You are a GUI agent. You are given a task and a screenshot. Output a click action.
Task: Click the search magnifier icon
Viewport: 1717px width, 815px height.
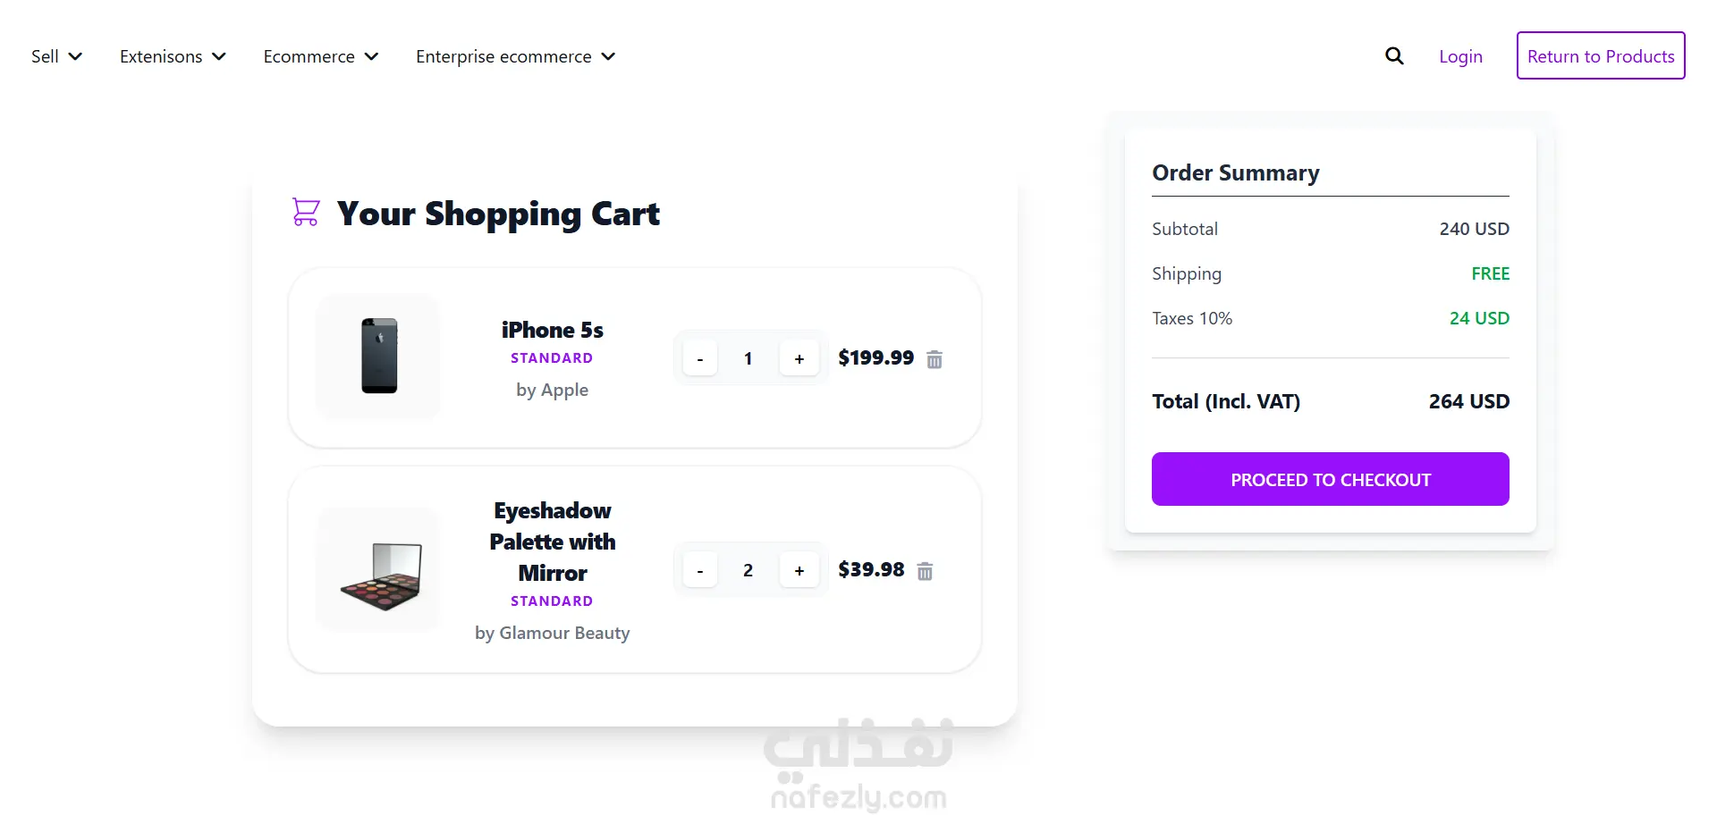tap(1394, 56)
